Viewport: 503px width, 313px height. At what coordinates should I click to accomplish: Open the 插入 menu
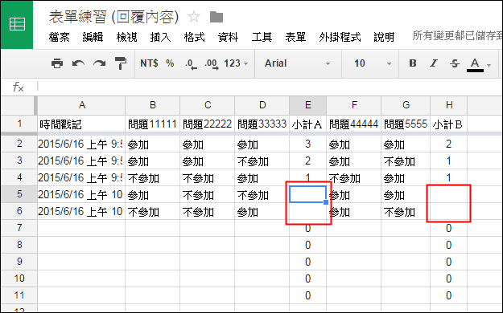(160, 37)
